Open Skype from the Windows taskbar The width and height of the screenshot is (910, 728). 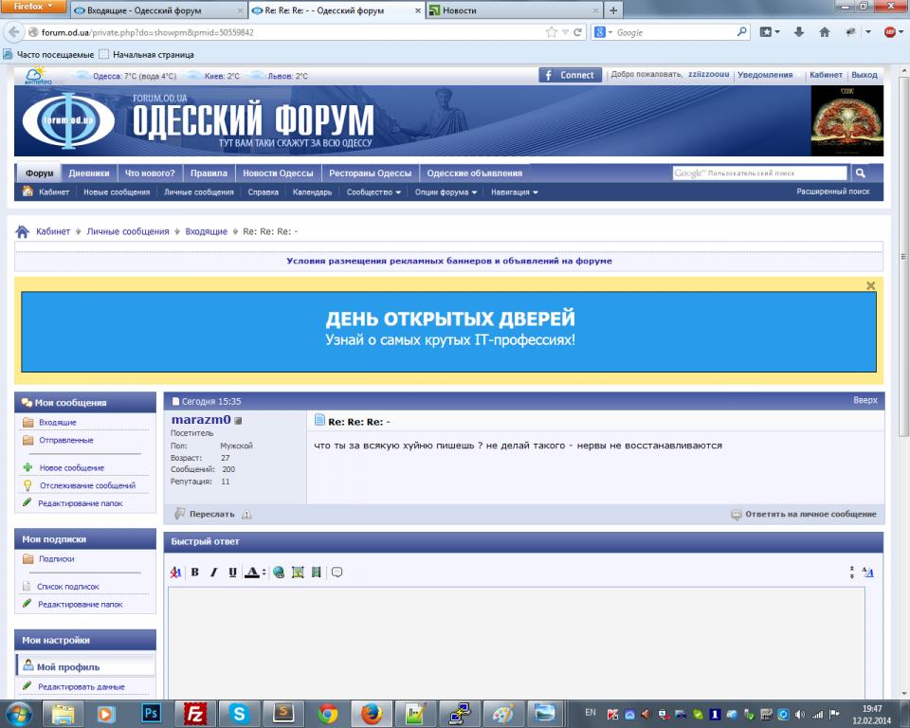(239, 713)
